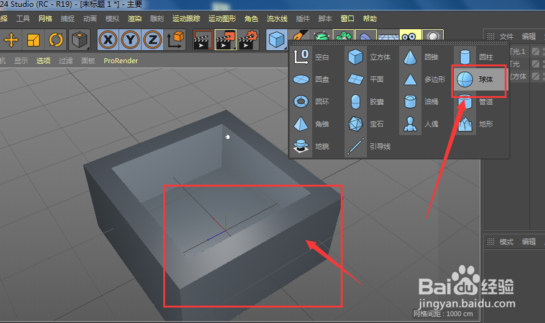Open viewport 过滤 menu
This screenshot has height=323, width=545.
[66, 61]
